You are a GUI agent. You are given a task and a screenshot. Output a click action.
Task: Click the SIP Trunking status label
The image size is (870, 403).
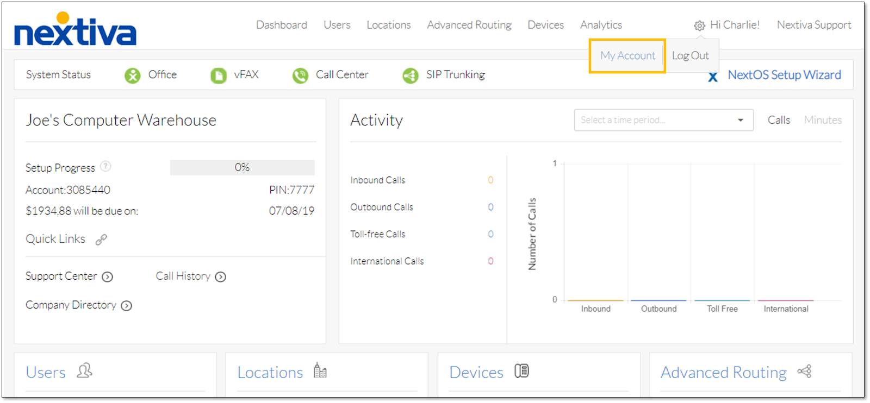coord(456,74)
